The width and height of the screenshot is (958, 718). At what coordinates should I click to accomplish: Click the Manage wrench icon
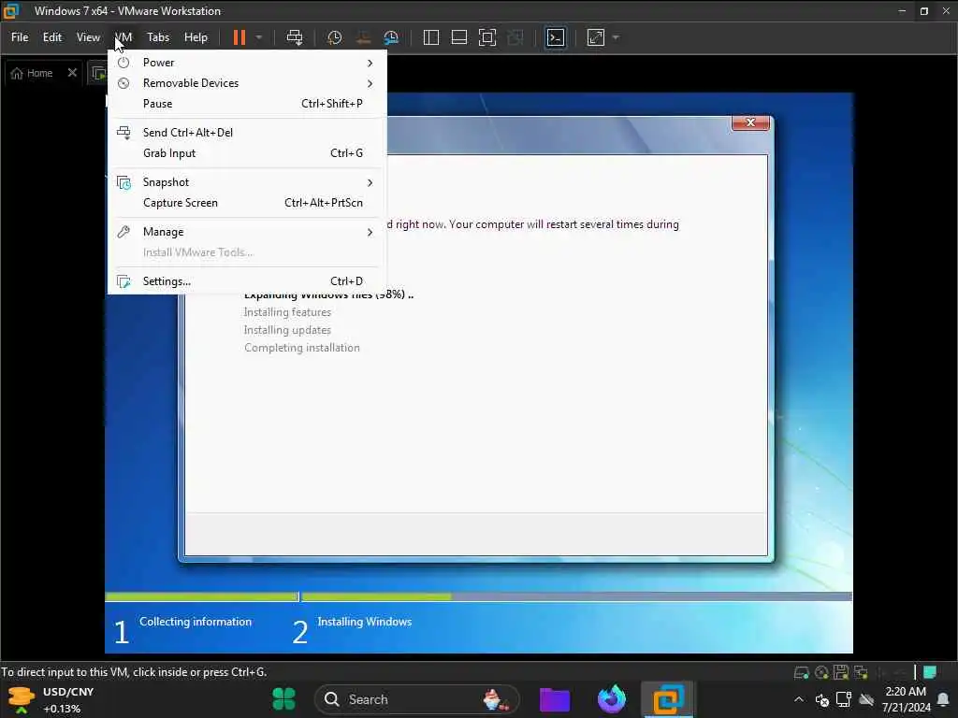point(123,232)
